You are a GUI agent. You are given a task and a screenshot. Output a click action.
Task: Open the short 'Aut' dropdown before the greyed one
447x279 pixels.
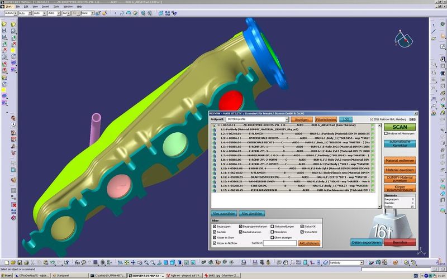68,13
